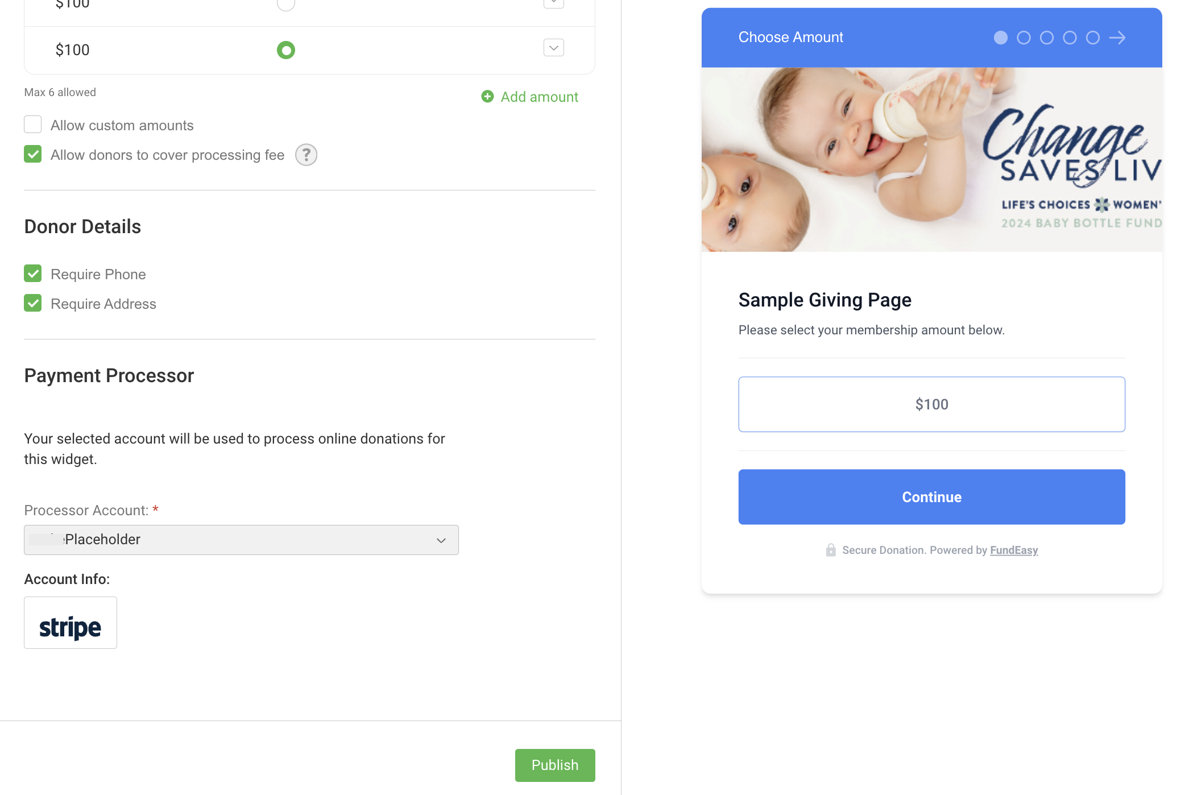Image resolution: width=1185 pixels, height=795 pixels.
Task: Click the next-step arrow in widget header
Action: pyautogui.click(x=1117, y=38)
